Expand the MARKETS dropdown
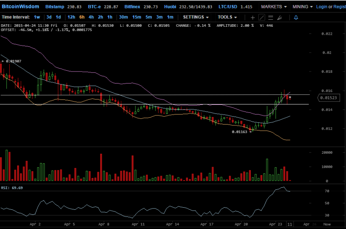Screen dimensions: 346x229 pos(274,7)
